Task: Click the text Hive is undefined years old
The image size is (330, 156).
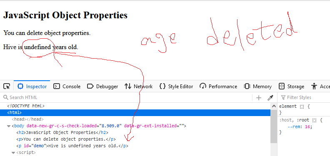Action: pyautogui.click(x=40, y=47)
